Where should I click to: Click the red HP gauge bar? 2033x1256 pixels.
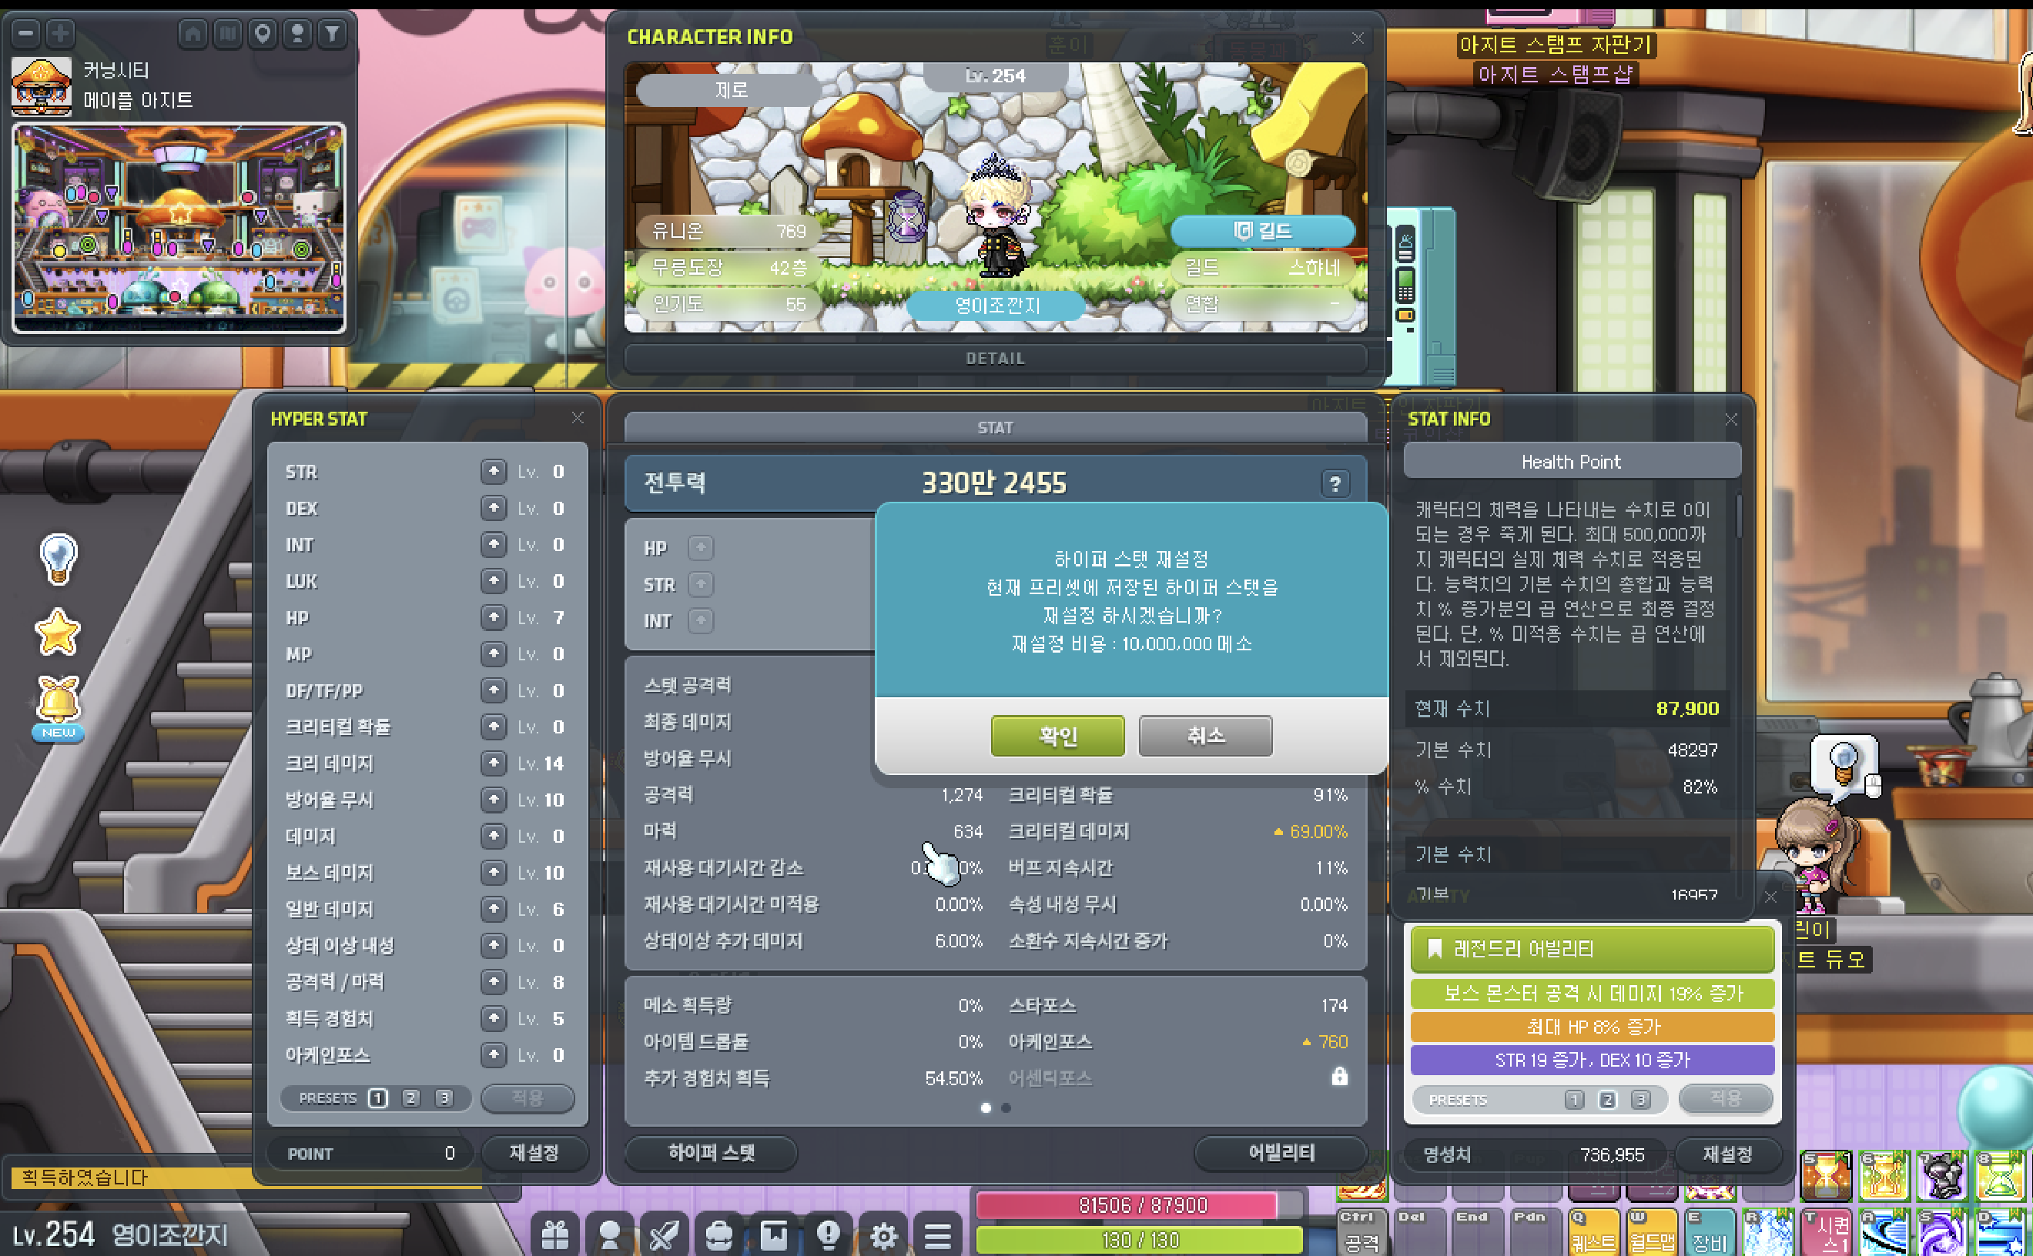pyautogui.click(x=1140, y=1205)
